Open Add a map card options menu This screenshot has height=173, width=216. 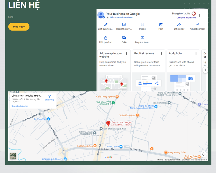(127, 54)
